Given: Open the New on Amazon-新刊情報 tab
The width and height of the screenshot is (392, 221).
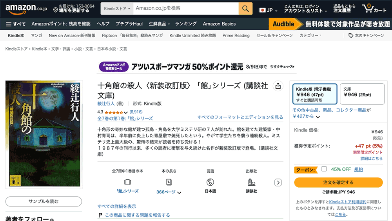Looking at the screenshot, I should (x=72, y=36).
